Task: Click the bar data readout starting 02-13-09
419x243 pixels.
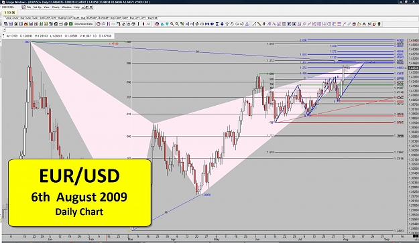Action: coord(59,35)
